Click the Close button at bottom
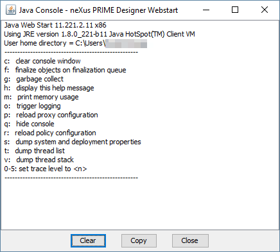The image size is (280, 252). pyautogui.click(x=190, y=241)
